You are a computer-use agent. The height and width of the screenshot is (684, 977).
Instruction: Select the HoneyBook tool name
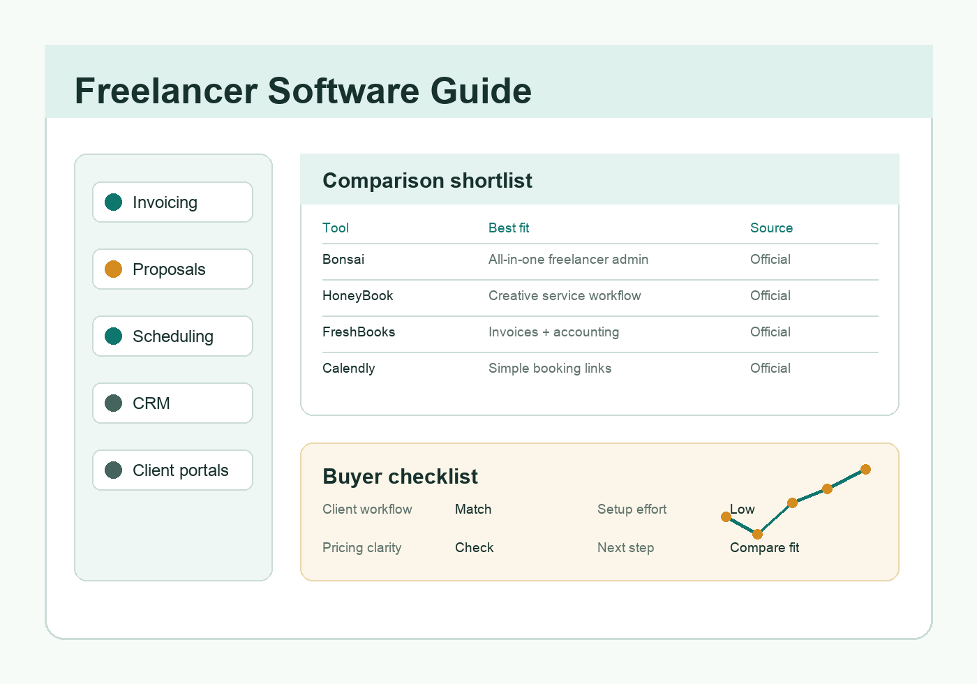357,296
